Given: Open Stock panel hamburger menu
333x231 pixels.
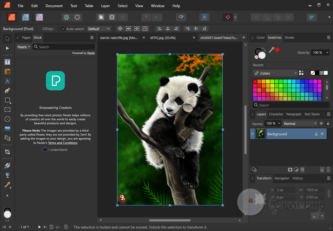Looking at the screenshot, I should coord(92,38).
